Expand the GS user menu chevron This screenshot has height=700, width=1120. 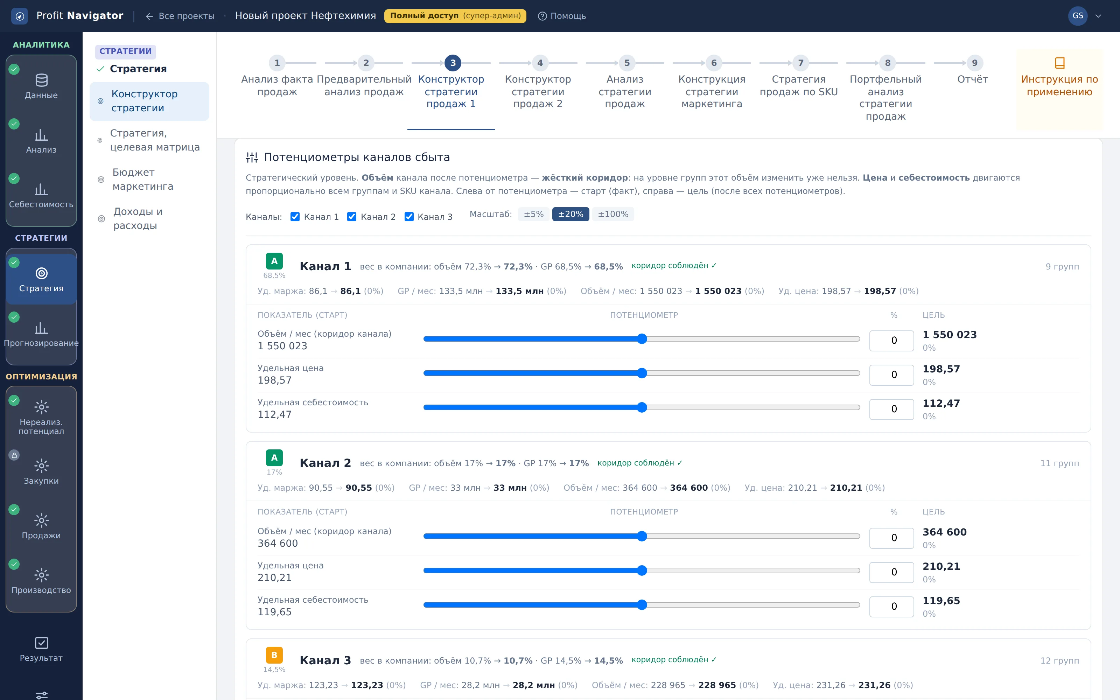[1098, 16]
